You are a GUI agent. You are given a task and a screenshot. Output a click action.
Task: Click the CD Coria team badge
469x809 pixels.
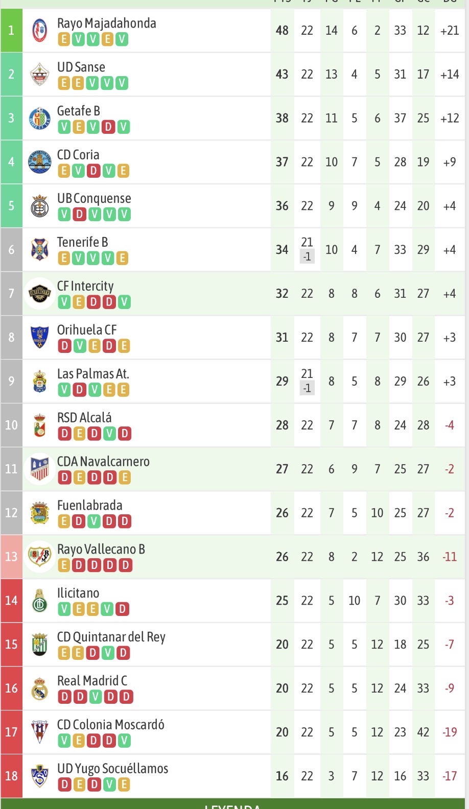[39, 162]
